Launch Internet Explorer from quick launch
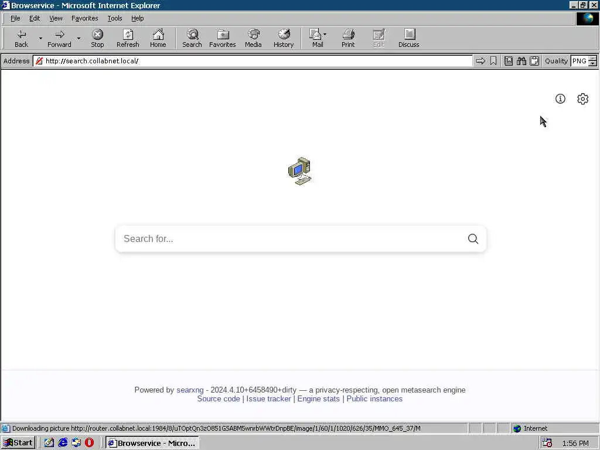The height and width of the screenshot is (450, 600). pos(62,443)
